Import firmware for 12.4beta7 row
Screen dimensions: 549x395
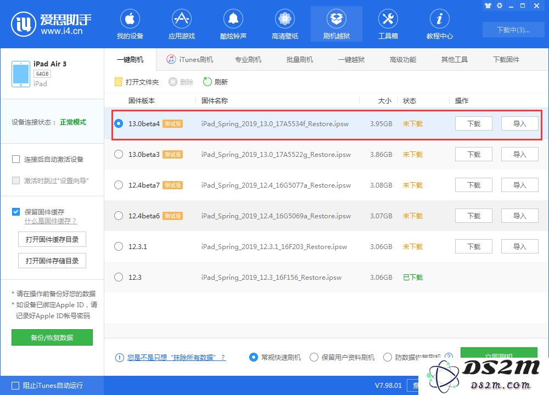point(520,185)
